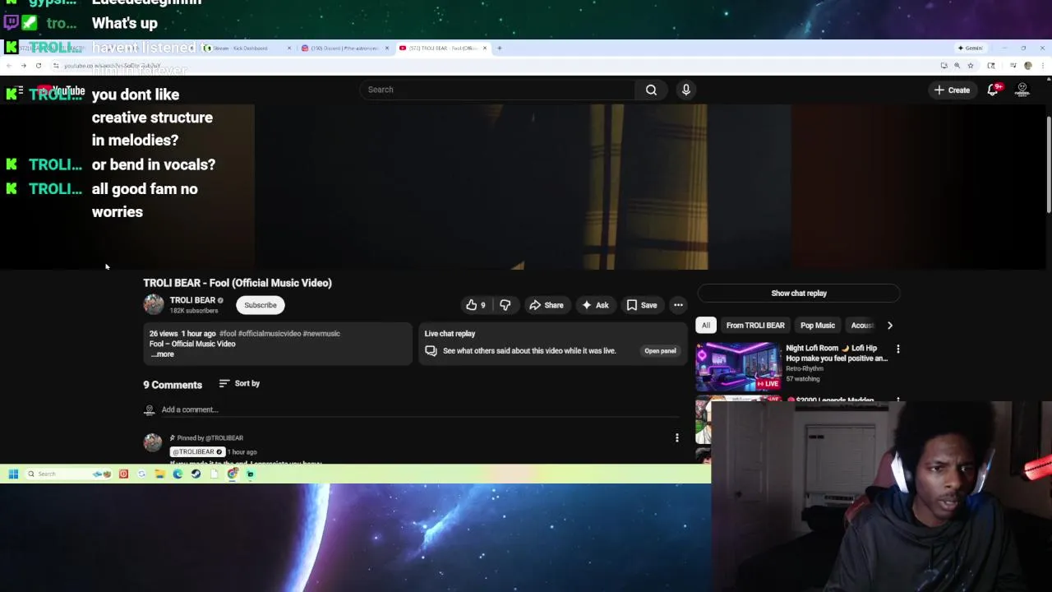Click the Ask button under the video

[x=595, y=305]
